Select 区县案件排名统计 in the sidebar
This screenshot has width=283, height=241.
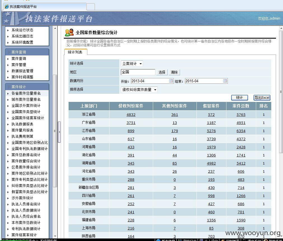pyautogui.click(x=26, y=167)
